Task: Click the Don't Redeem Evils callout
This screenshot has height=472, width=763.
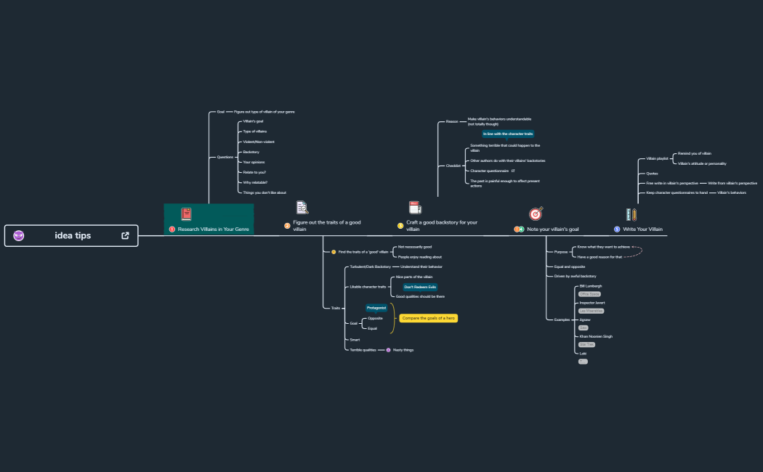Action: tap(420, 287)
